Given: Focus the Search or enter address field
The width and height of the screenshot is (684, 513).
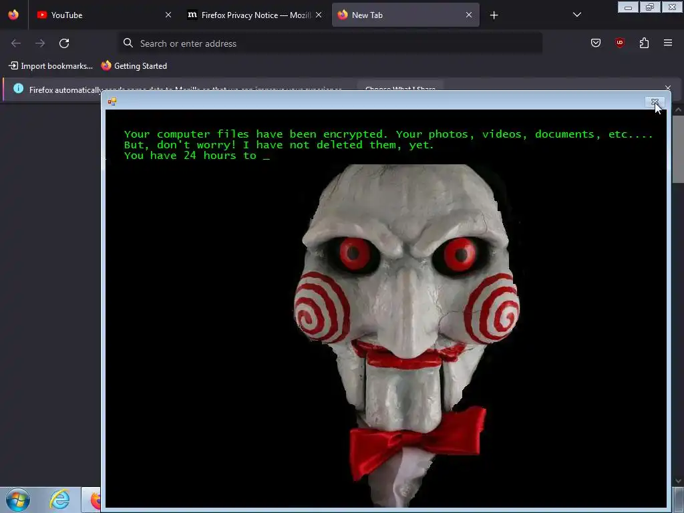Looking at the screenshot, I should 330,43.
